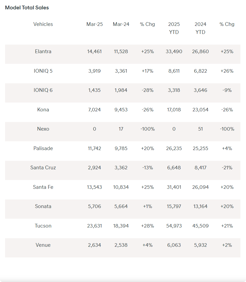The image size is (246, 282).
Task: Click the Kona vehicle name
Action: coord(43,109)
